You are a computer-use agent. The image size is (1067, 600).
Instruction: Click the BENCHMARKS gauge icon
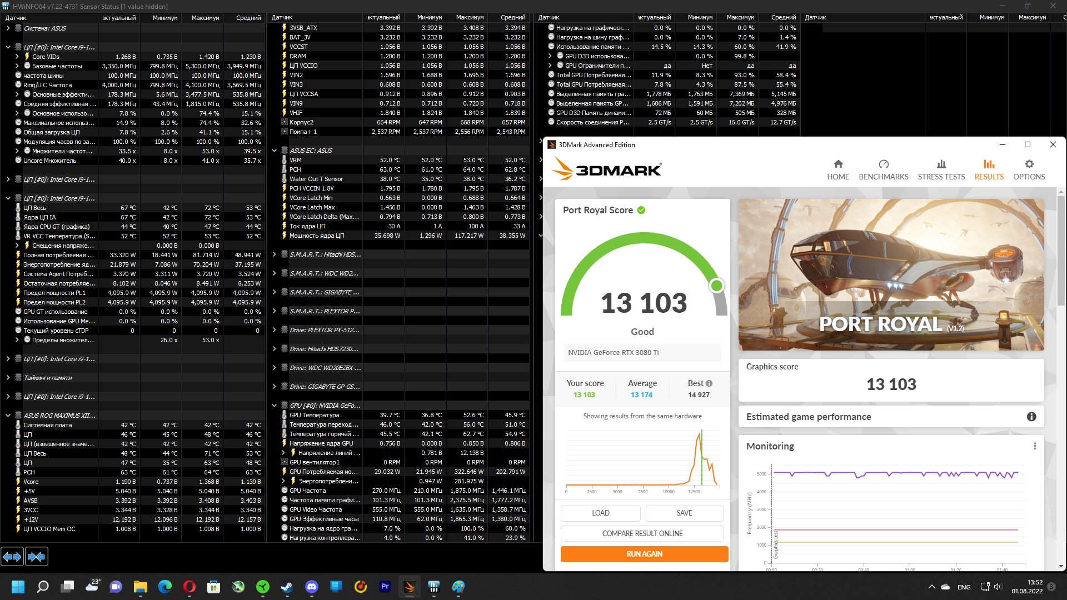(x=883, y=164)
